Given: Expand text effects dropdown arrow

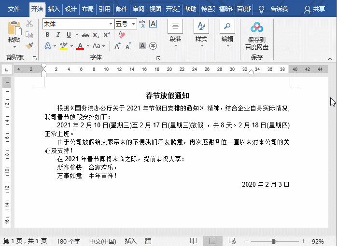Looking at the screenshot, I should pos(55,46).
